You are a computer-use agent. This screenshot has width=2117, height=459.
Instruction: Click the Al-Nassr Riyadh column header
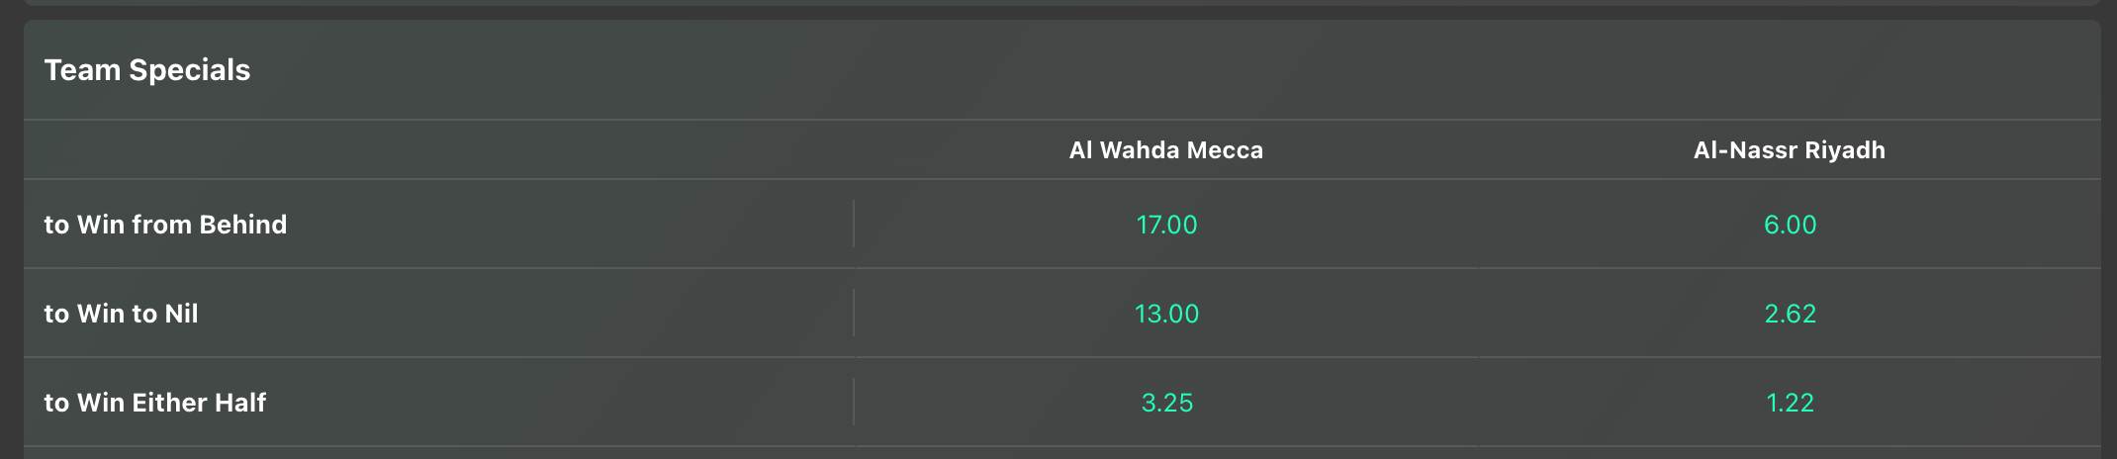(x=1789, y=150)
